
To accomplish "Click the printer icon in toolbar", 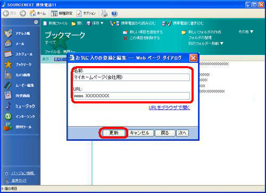I will (104, 13).
